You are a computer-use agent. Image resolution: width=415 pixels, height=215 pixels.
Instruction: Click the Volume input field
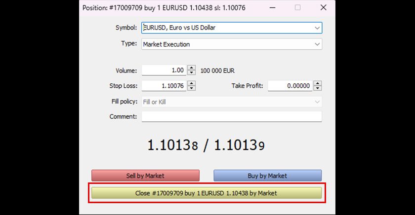[x=164, y=71]
